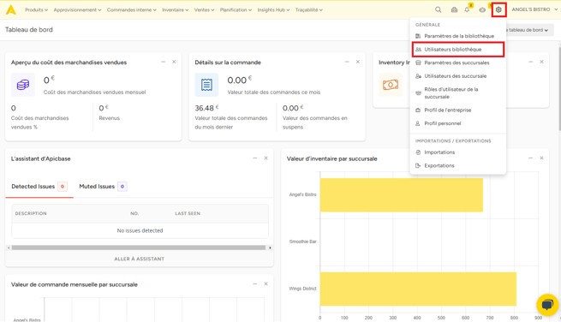Minimize Valeur d'inventaire par succursale card
561x322 pixels.
tap(530, 158)
